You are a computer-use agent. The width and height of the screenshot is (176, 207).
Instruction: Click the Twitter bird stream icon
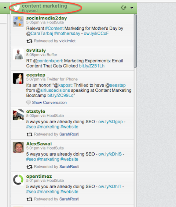(17, 8)
